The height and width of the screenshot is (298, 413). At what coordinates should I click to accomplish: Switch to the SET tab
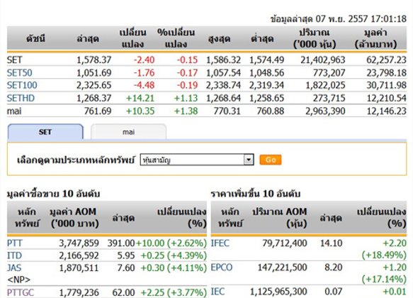click(x=45, y=131)
